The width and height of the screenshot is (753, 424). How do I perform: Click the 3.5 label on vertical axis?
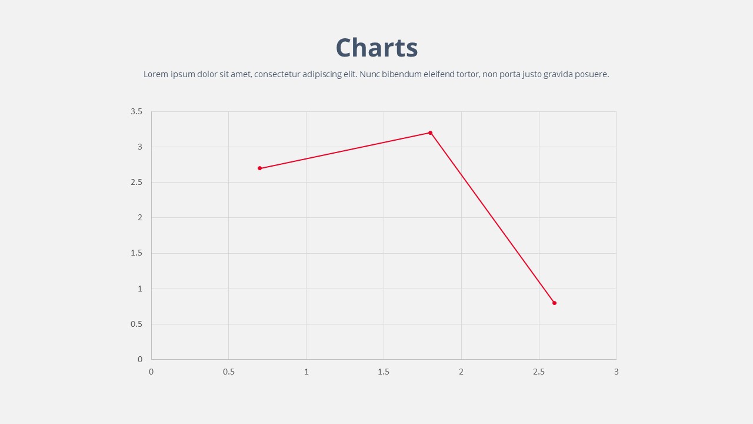(136, 111)
